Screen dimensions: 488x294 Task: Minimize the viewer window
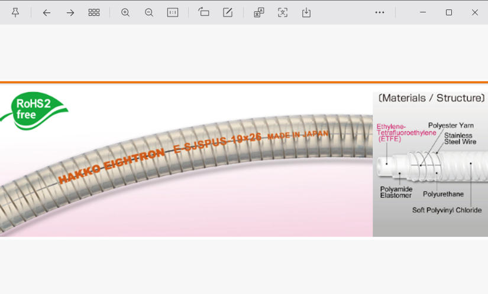click(x=423, y=12)
